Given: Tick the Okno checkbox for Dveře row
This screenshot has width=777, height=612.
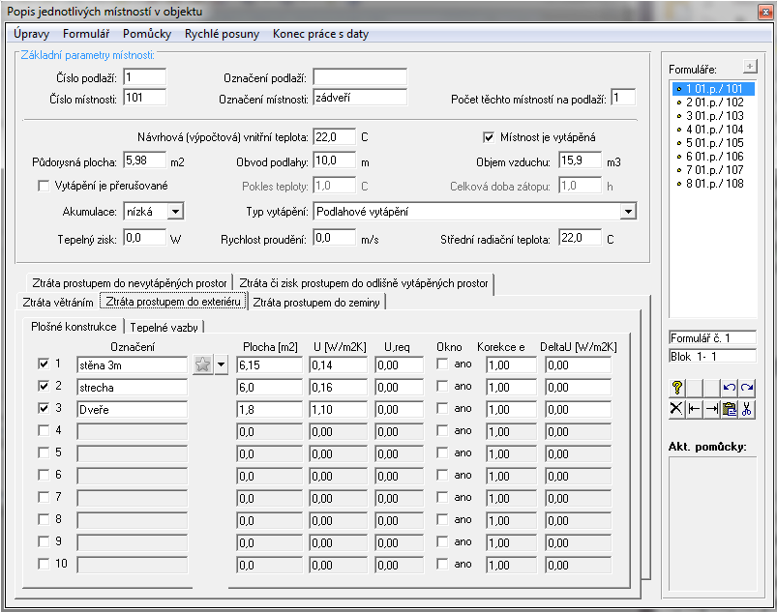Looking at the screenshot, I should coord(442,408).
